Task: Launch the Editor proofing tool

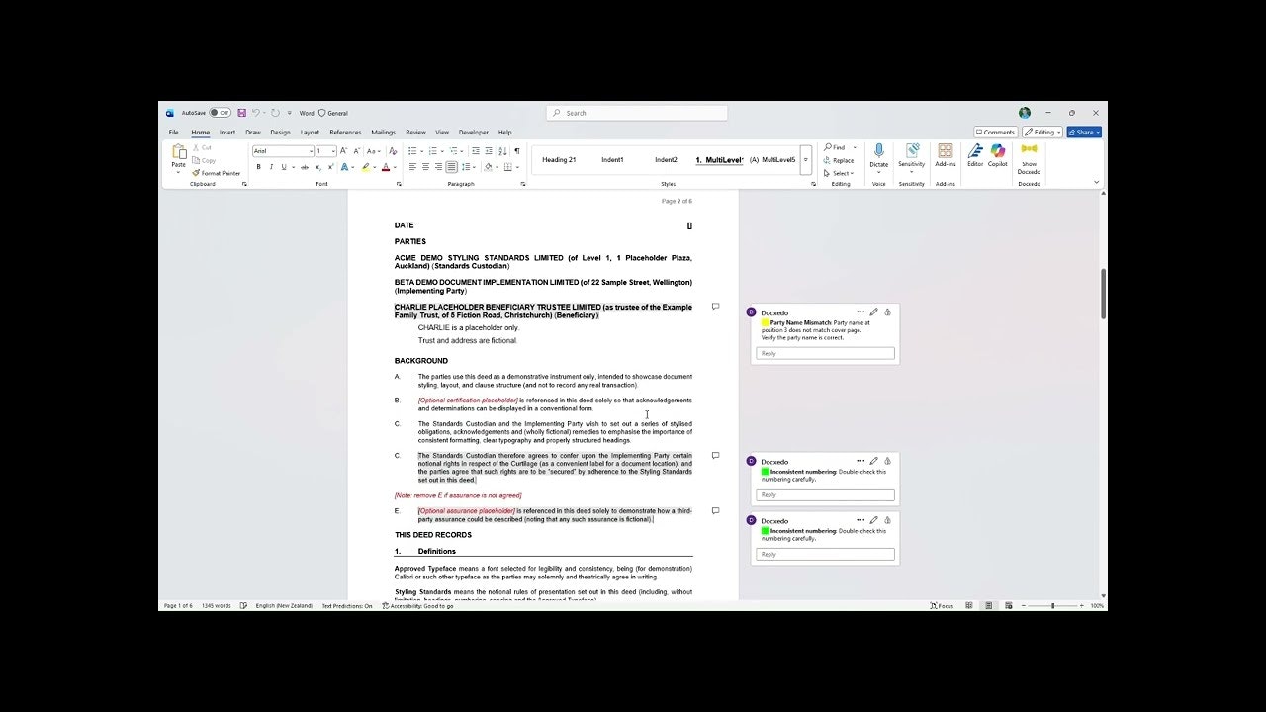Action: point(975,155)
